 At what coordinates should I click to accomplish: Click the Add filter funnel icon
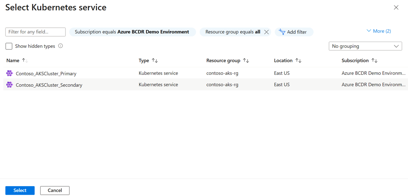tap(282, 32)
